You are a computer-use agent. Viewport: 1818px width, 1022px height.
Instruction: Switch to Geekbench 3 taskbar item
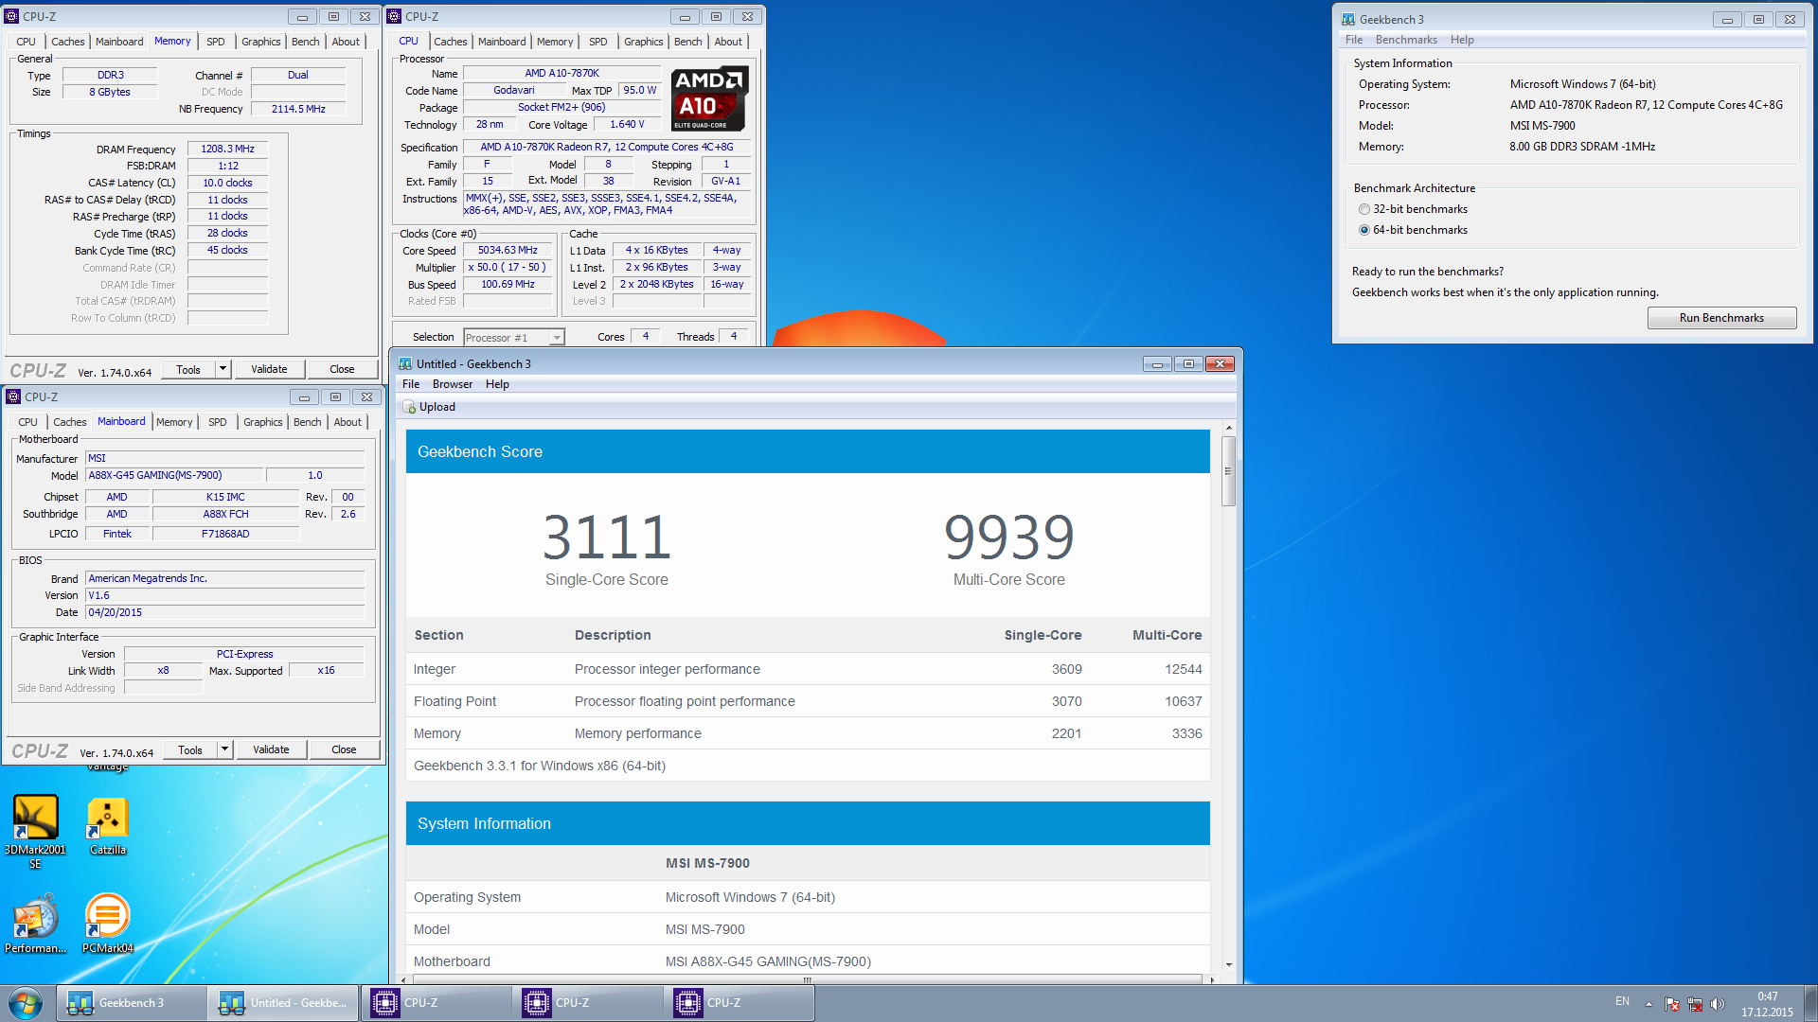[132, 1003]
